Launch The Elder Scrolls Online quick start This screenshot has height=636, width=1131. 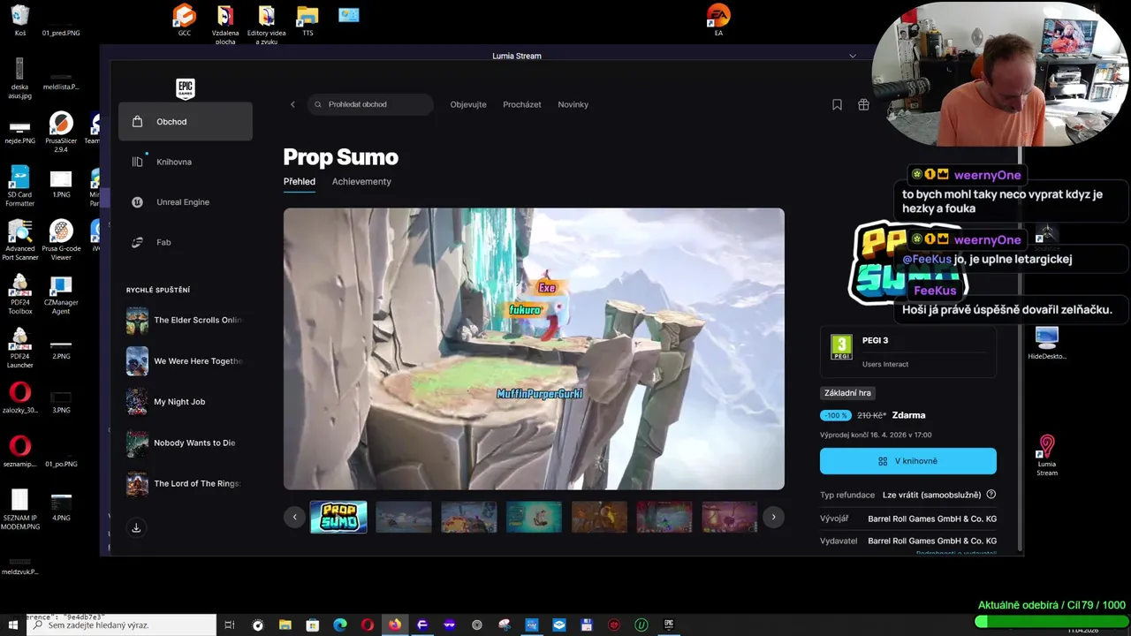[185, 320]
